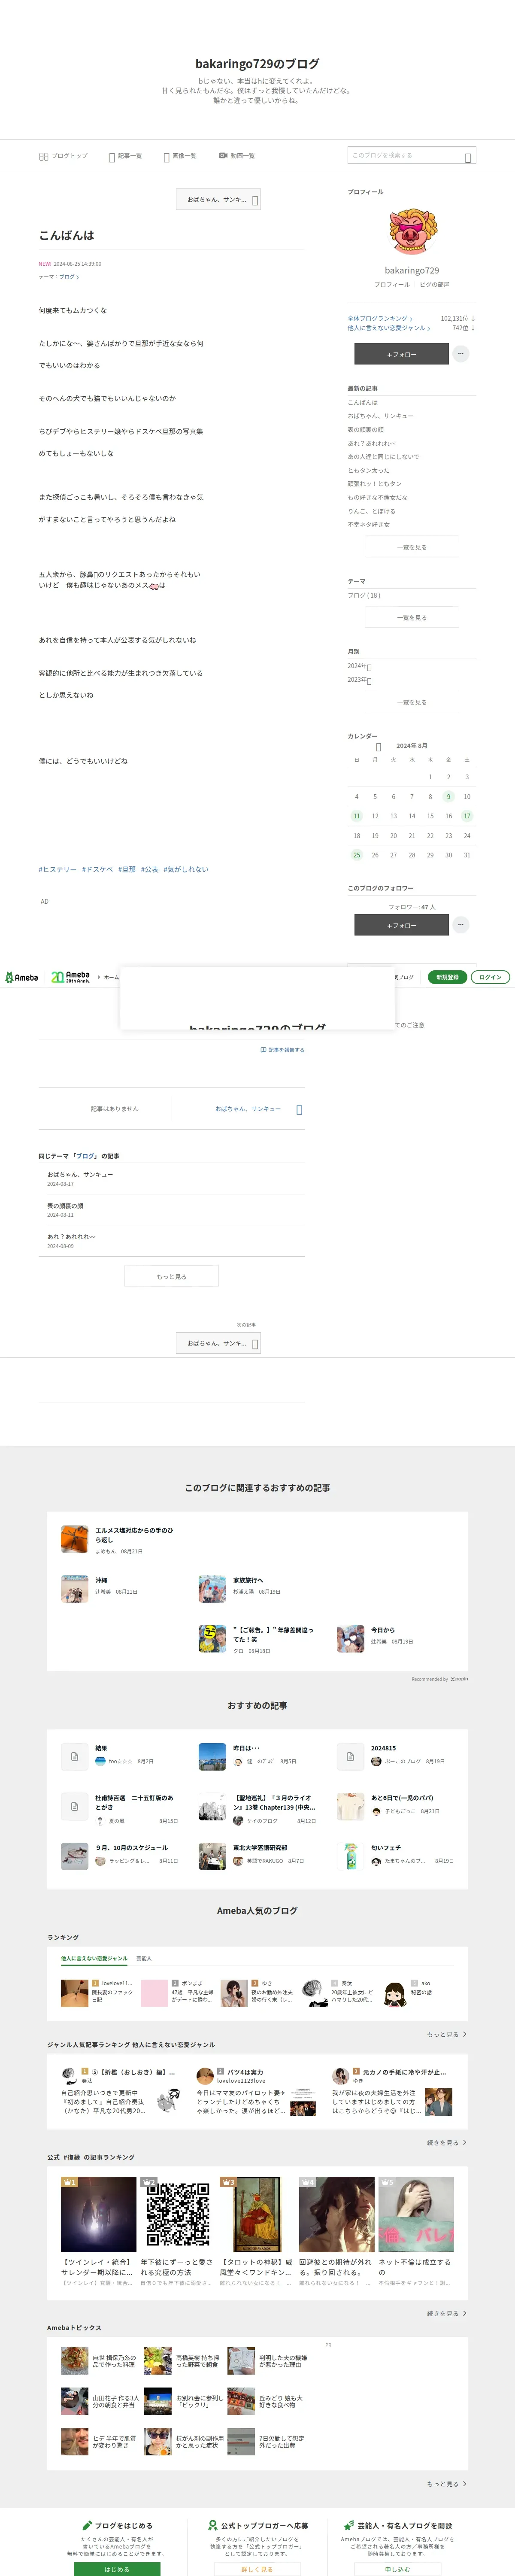Click the 動画一覧 camera icon
The image size is (515, 2576).
[223, 156]
